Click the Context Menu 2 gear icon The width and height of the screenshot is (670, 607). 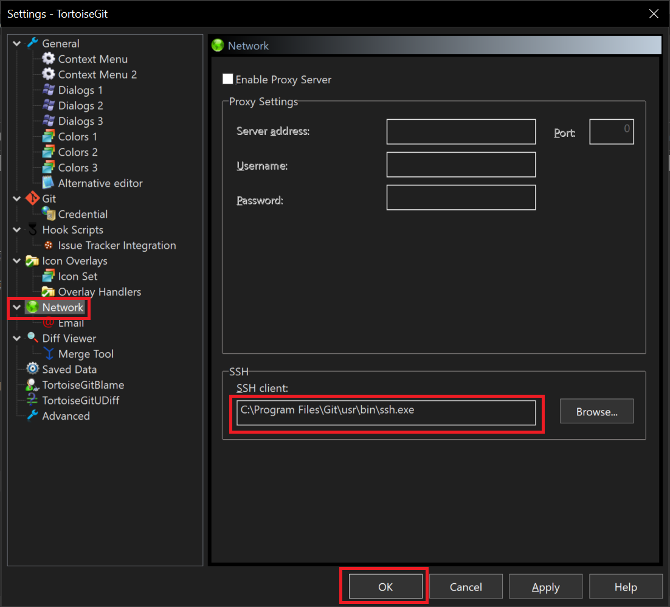[48, 74]
